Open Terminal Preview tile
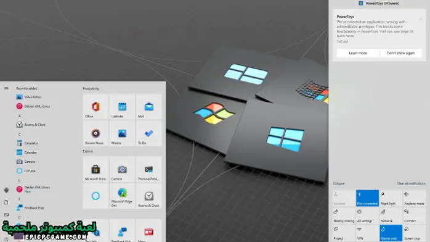 click(148, 169)
